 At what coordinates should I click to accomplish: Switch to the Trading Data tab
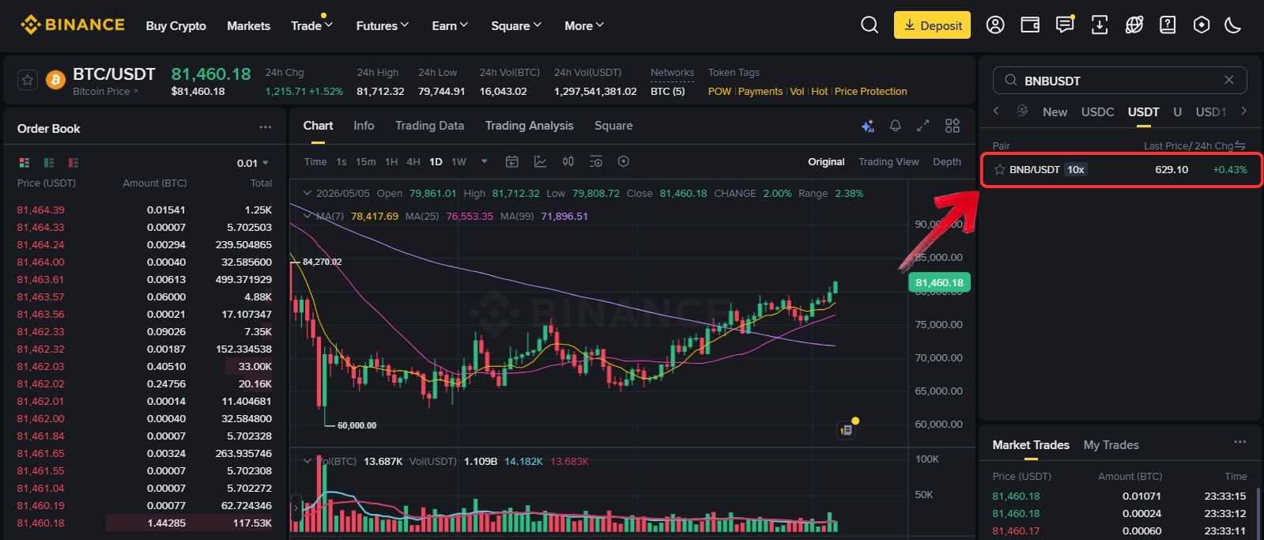tap(429, 126)
